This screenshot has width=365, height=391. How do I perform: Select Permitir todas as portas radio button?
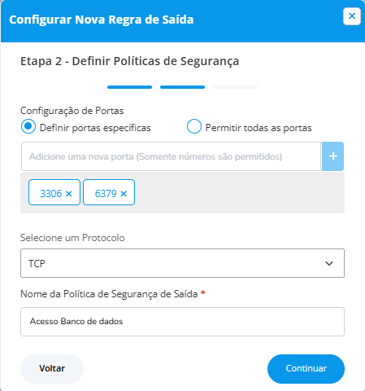point(194,126)
